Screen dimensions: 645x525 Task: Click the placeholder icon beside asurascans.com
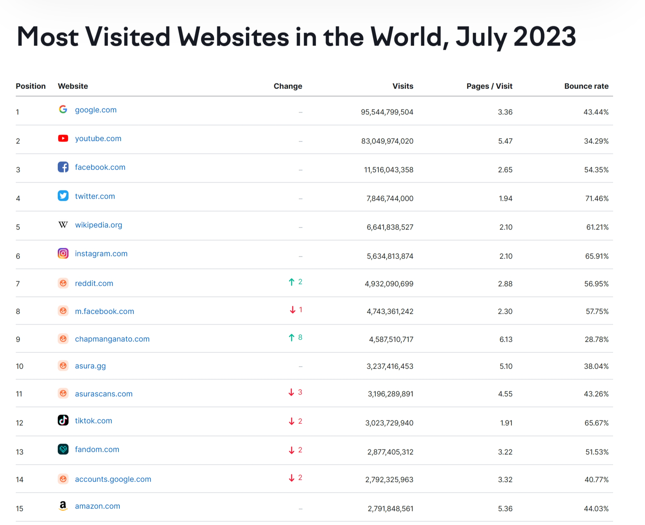(63, 393)
